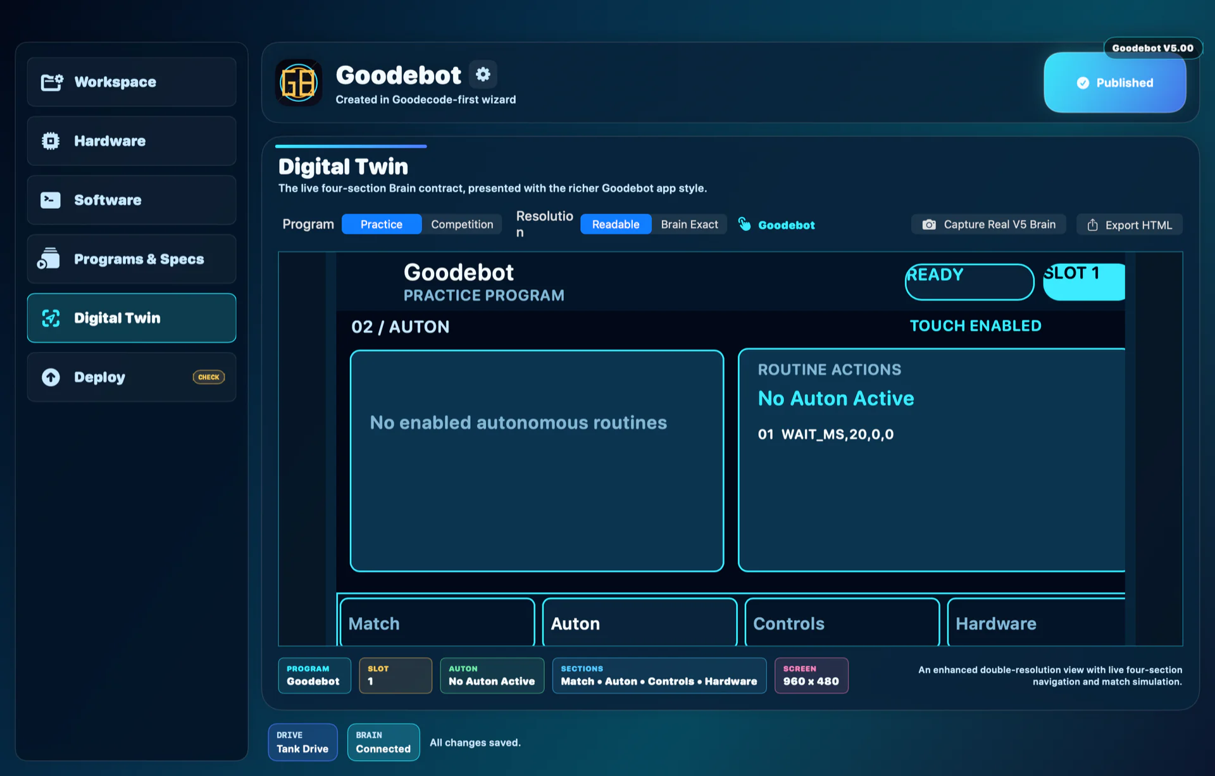The image size is (1215, 776).
Task: Open the Workspace section
Action: click(x=132, y=82)
